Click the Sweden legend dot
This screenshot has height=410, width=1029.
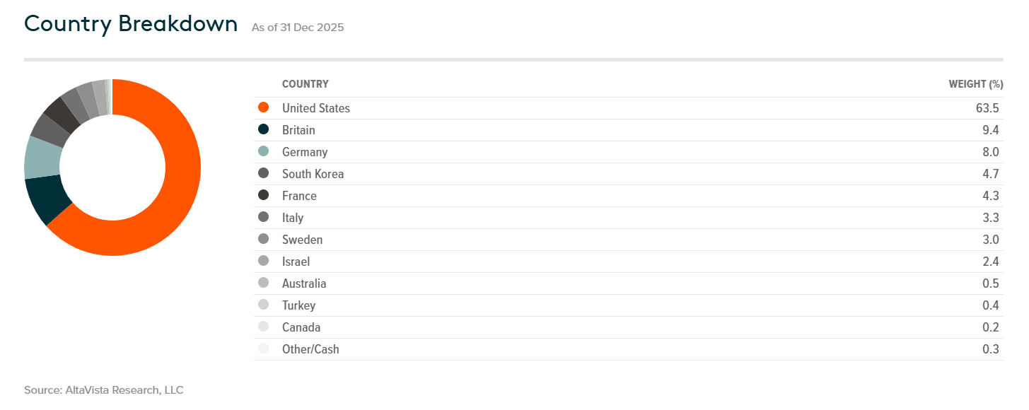click(x=264, y=240)
